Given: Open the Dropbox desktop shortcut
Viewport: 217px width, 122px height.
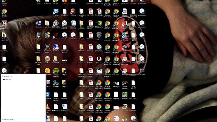Looking at the screenshot, I should pyautogui.click(x=56, y=12).
